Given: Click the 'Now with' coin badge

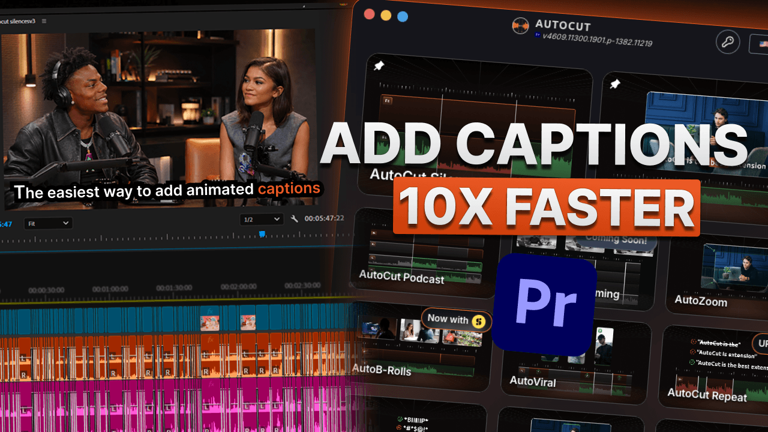Looking at the screenshot, I should coord(456,320).
